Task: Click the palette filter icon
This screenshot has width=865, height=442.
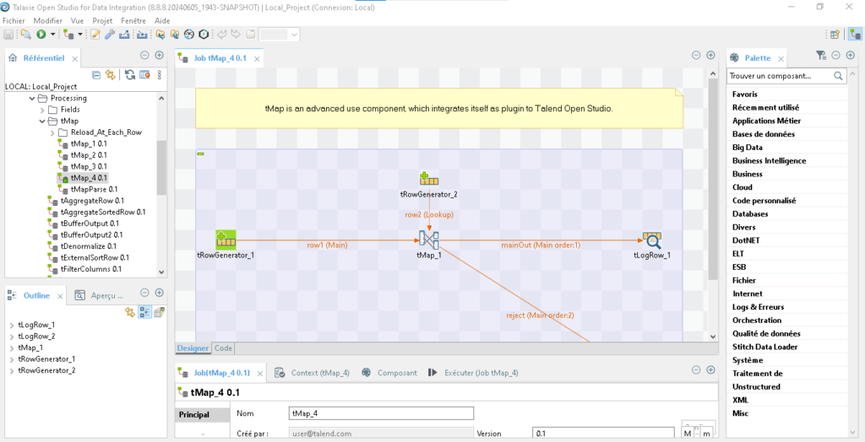Action: (x=820, y=56)
